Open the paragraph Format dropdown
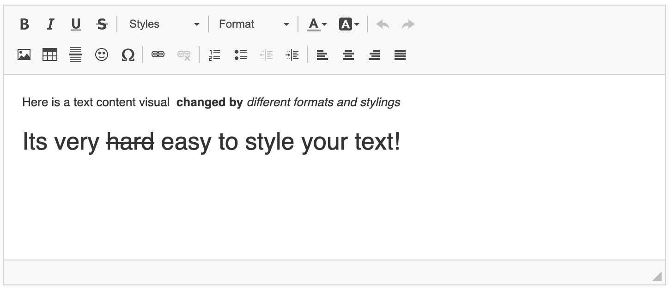The height and width of the screenshot is (290, 669). tap(253, 24)
